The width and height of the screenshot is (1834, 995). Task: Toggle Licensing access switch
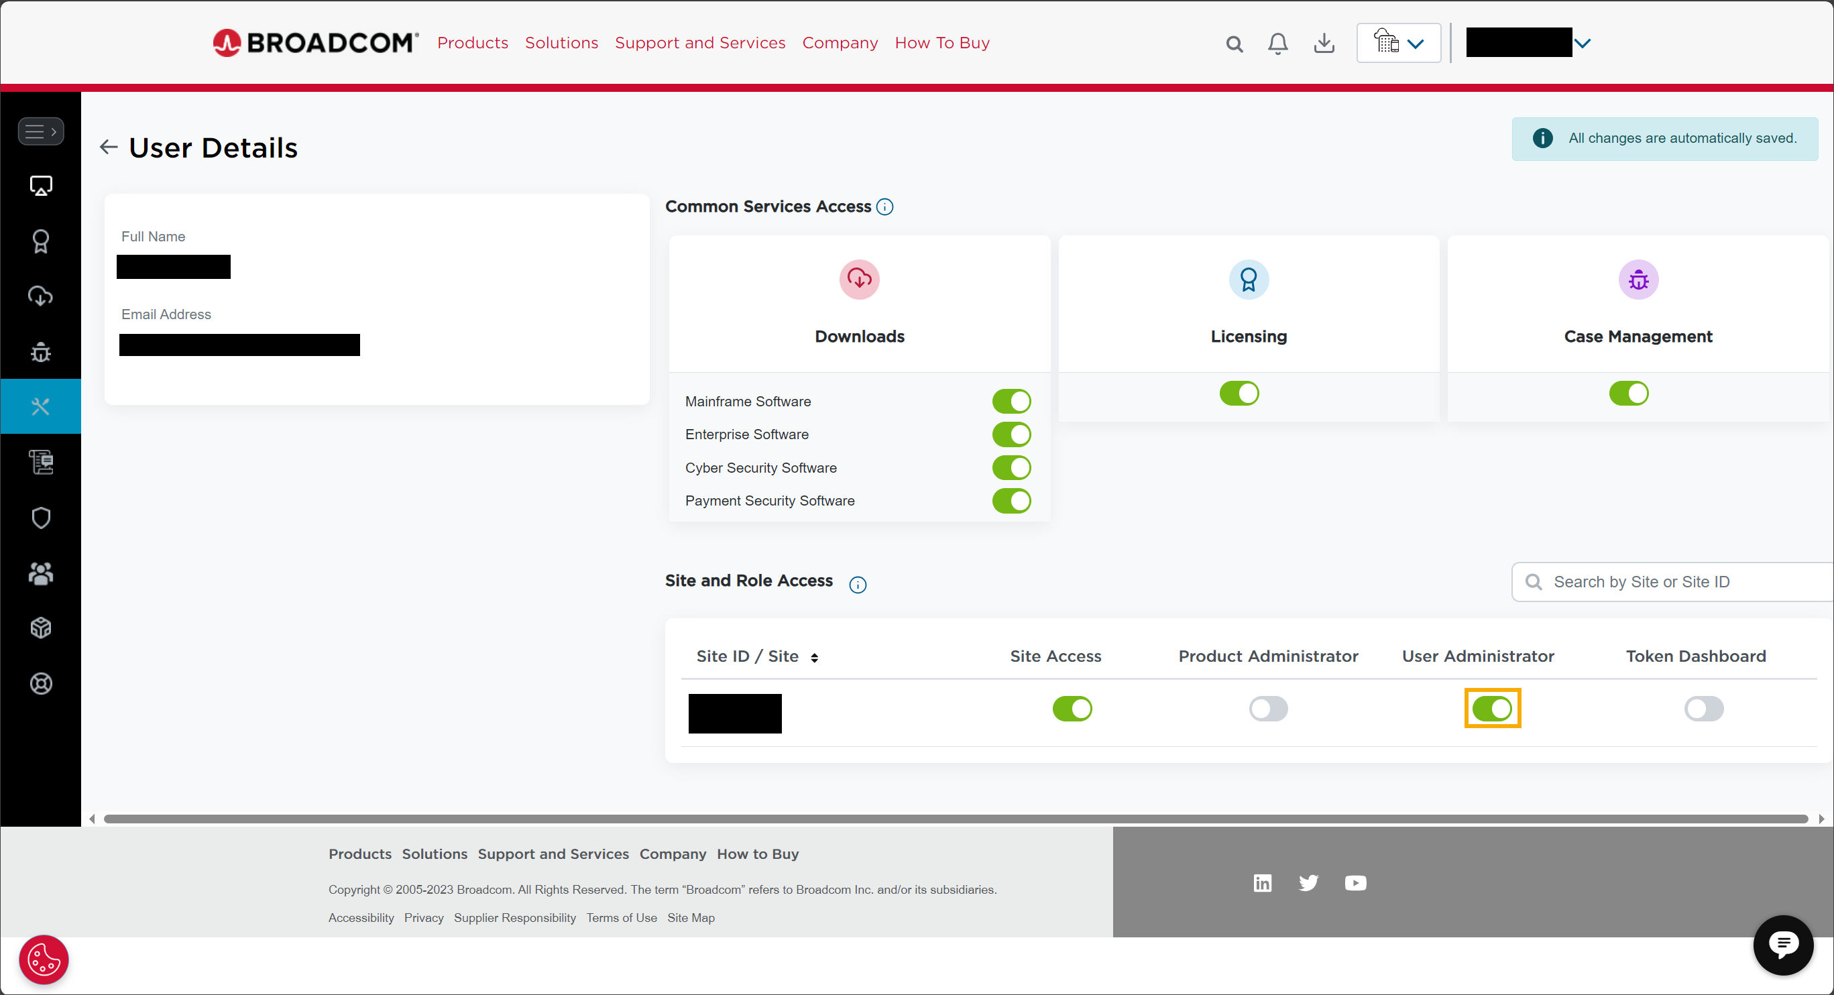(x=1239, y=393)
